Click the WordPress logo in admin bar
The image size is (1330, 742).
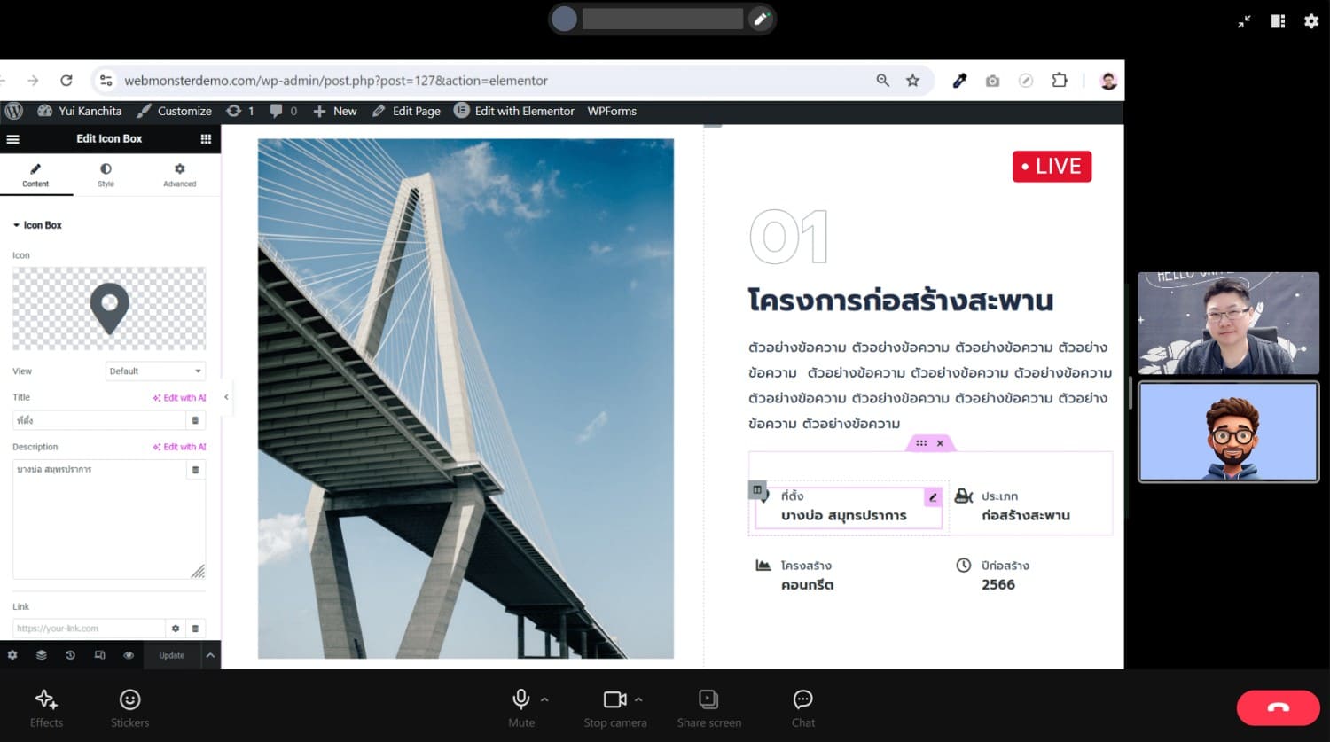(x=13, y=111)
